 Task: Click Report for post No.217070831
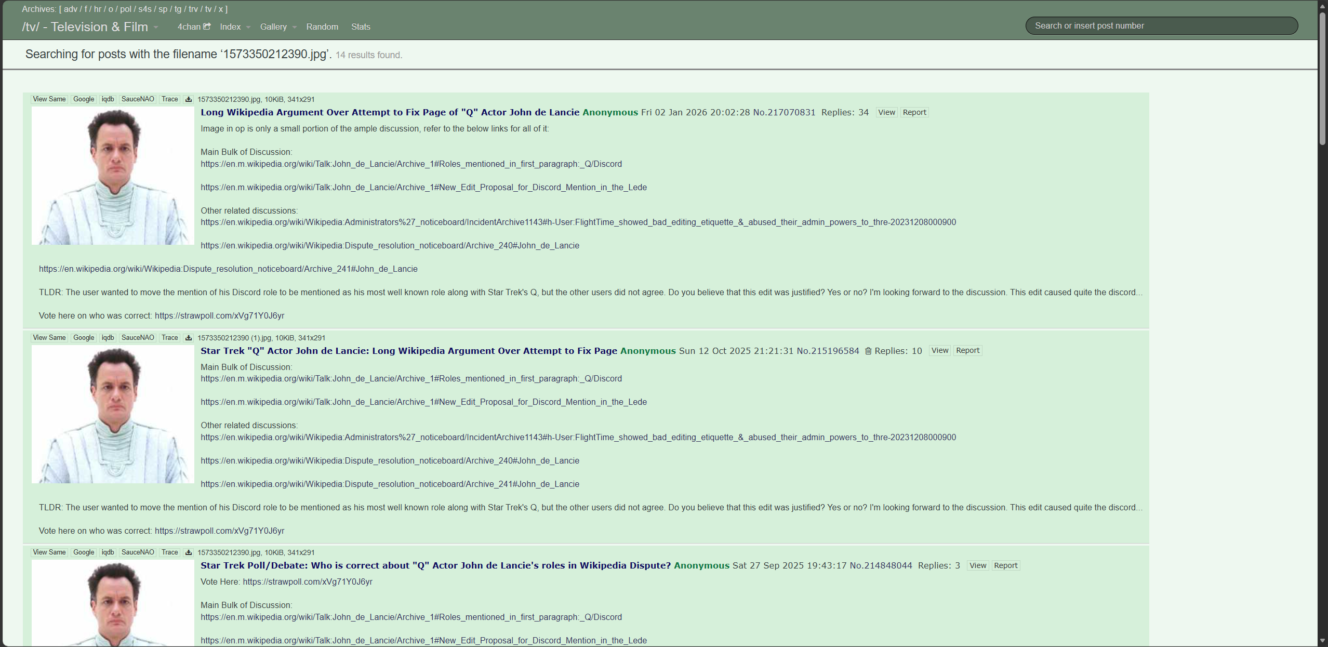(914, 112)
